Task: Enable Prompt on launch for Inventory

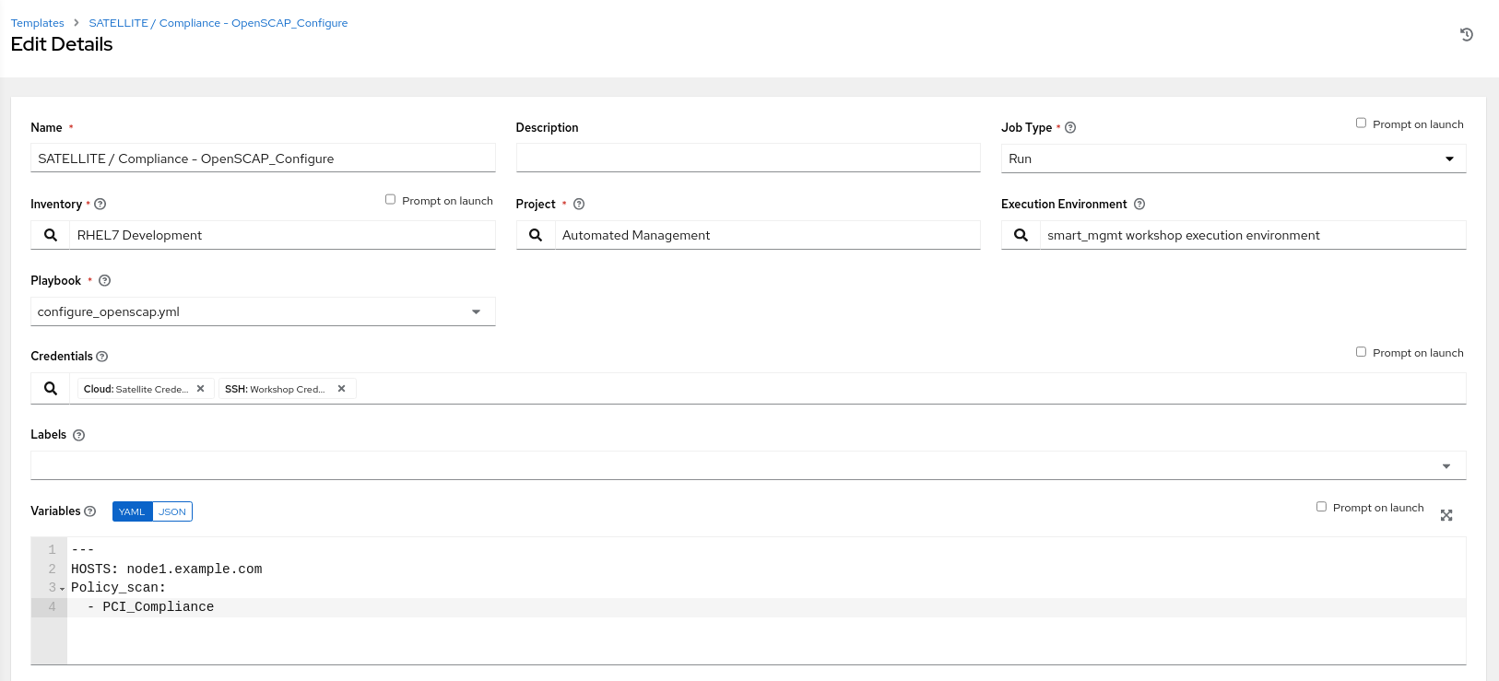Action: (390, 199)
